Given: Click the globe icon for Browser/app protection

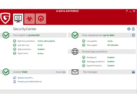Looking at the screenshot, I should click(x=75, y=52).
